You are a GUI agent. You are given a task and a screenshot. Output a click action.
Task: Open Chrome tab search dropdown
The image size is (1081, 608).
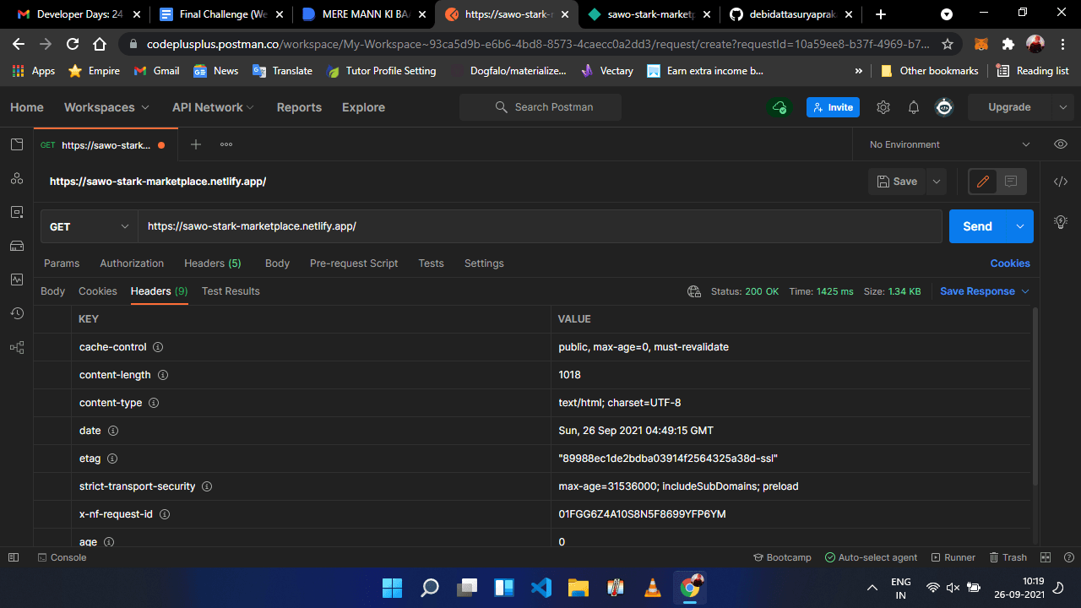[x=947, y=14]
